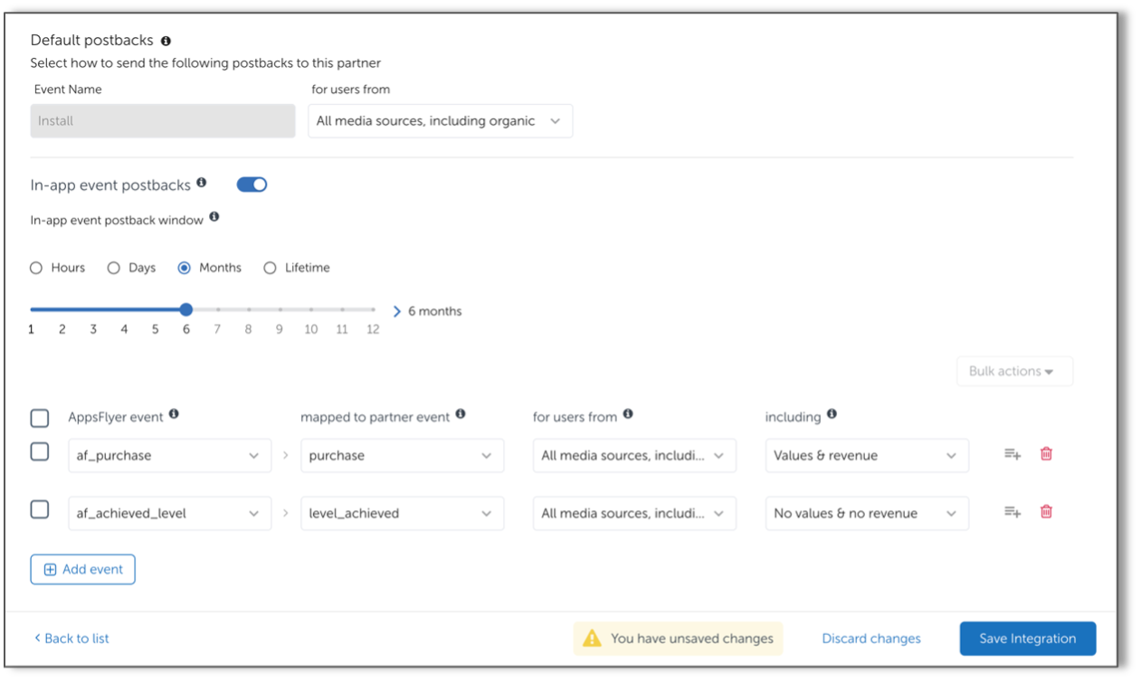Click info icon next to AppsFlyer event header

(174, 414)
